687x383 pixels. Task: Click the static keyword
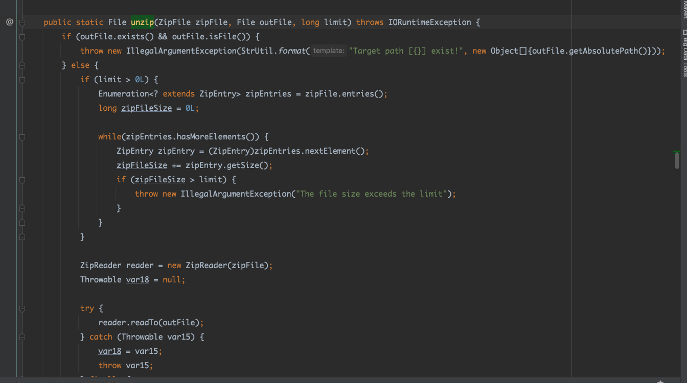click(x=89, y=22)
